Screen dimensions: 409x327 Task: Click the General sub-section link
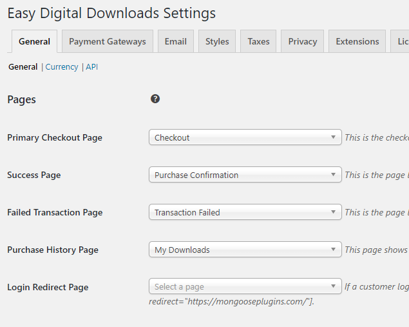point(23,67)
